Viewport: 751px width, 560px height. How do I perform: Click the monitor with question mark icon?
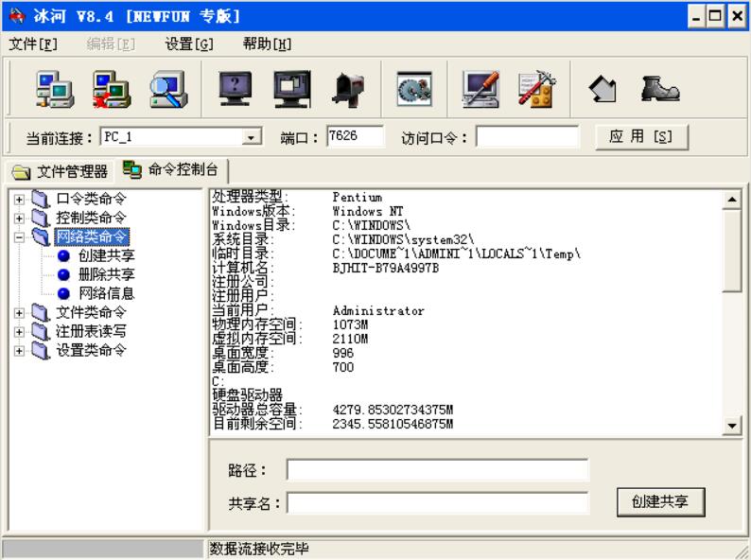[x=235, y=89]
